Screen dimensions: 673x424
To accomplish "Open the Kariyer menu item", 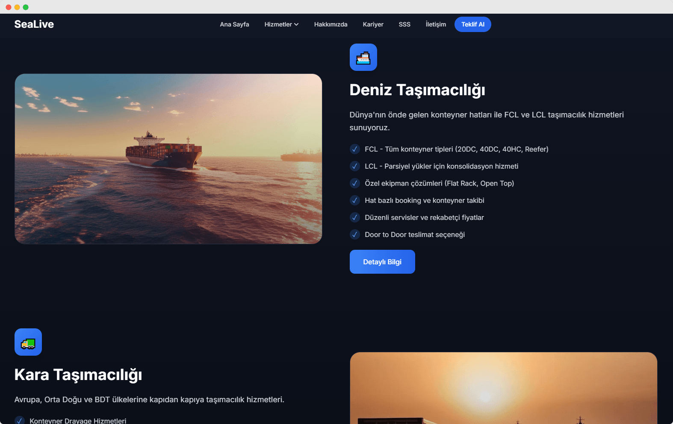I will coord(373,24).
